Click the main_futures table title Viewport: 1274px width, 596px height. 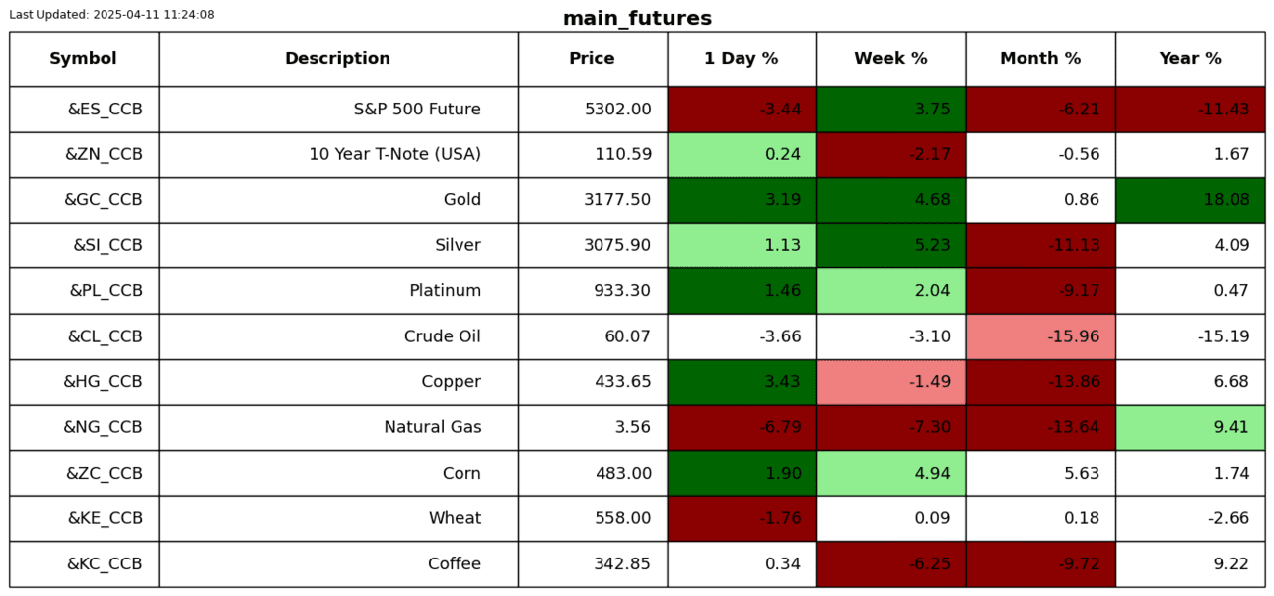(637, 19)
